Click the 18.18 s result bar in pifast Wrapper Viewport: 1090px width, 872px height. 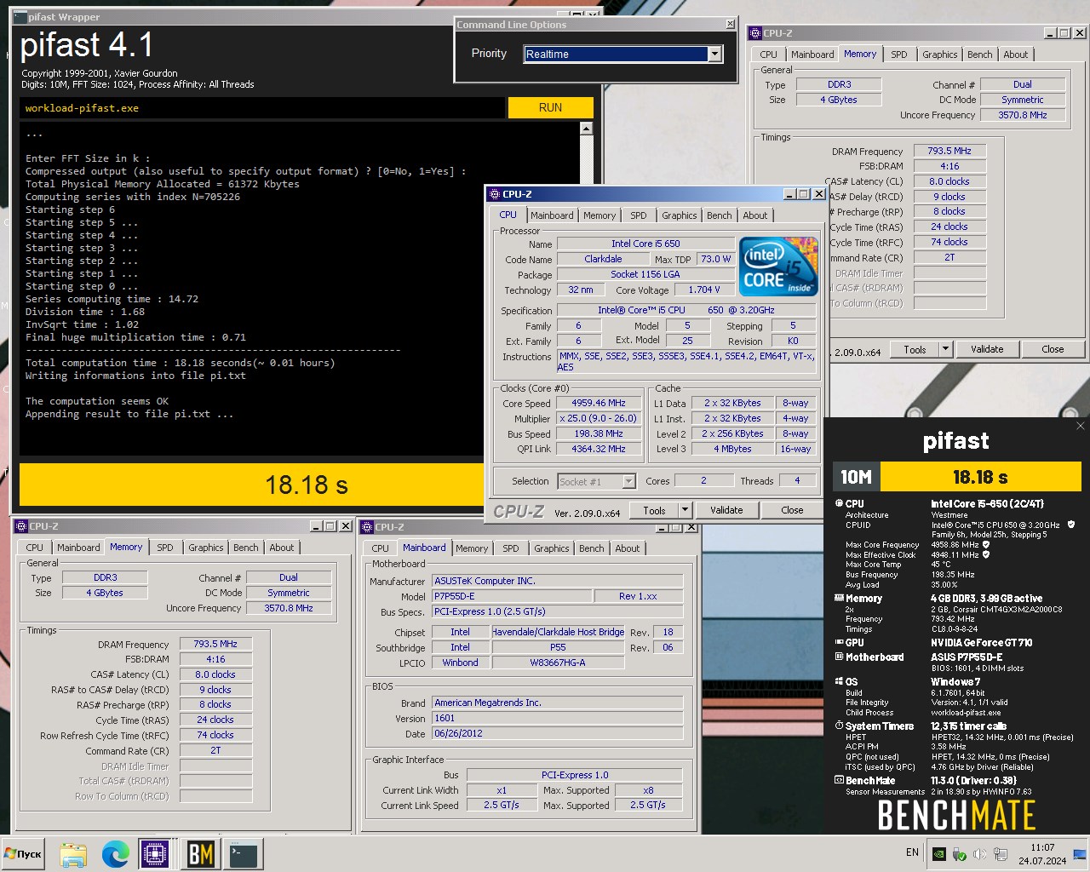(x=251, y=485)
